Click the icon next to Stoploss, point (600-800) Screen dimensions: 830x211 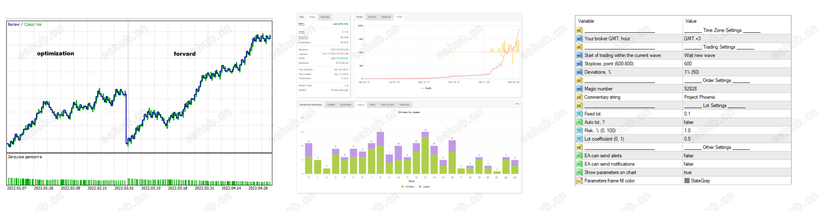pyautogui.click(x=579, y=64)
